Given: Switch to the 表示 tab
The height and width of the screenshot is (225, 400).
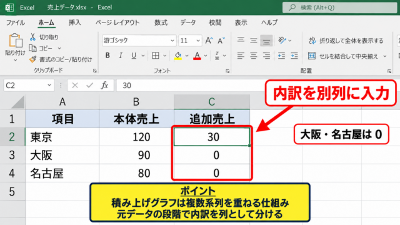Looking at the screenshot, I should (241, 22).
